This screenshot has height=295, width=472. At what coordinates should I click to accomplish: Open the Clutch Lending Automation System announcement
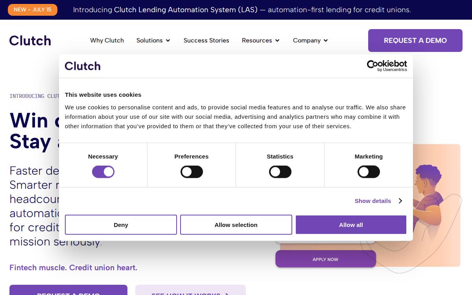click(x=242, y=10)
